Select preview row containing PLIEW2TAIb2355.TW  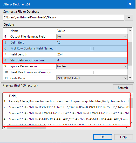tap(66, 113)
